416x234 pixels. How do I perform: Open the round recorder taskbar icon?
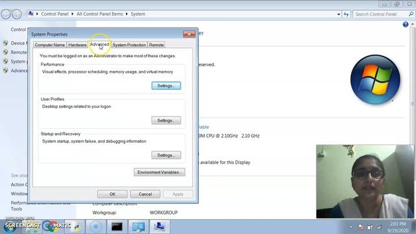(x=96, y=227)
